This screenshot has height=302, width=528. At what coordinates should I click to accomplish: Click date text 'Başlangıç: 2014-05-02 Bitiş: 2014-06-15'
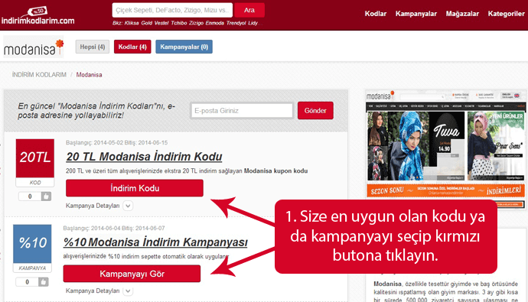click(116, 143)
